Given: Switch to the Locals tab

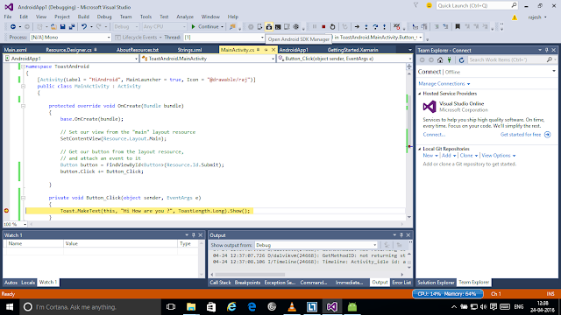Looking at the screenshot, I should click(x=28, y=283).
